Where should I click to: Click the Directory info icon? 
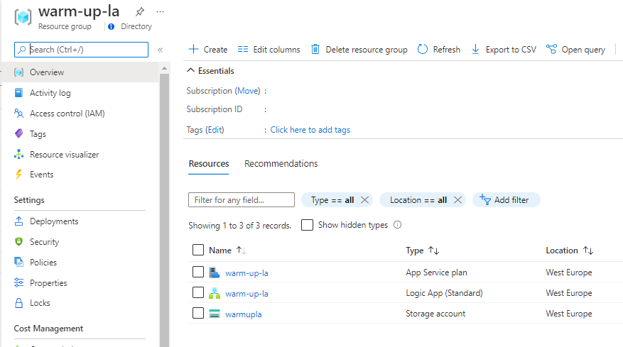pyautogui.click(x=112, y=26)
